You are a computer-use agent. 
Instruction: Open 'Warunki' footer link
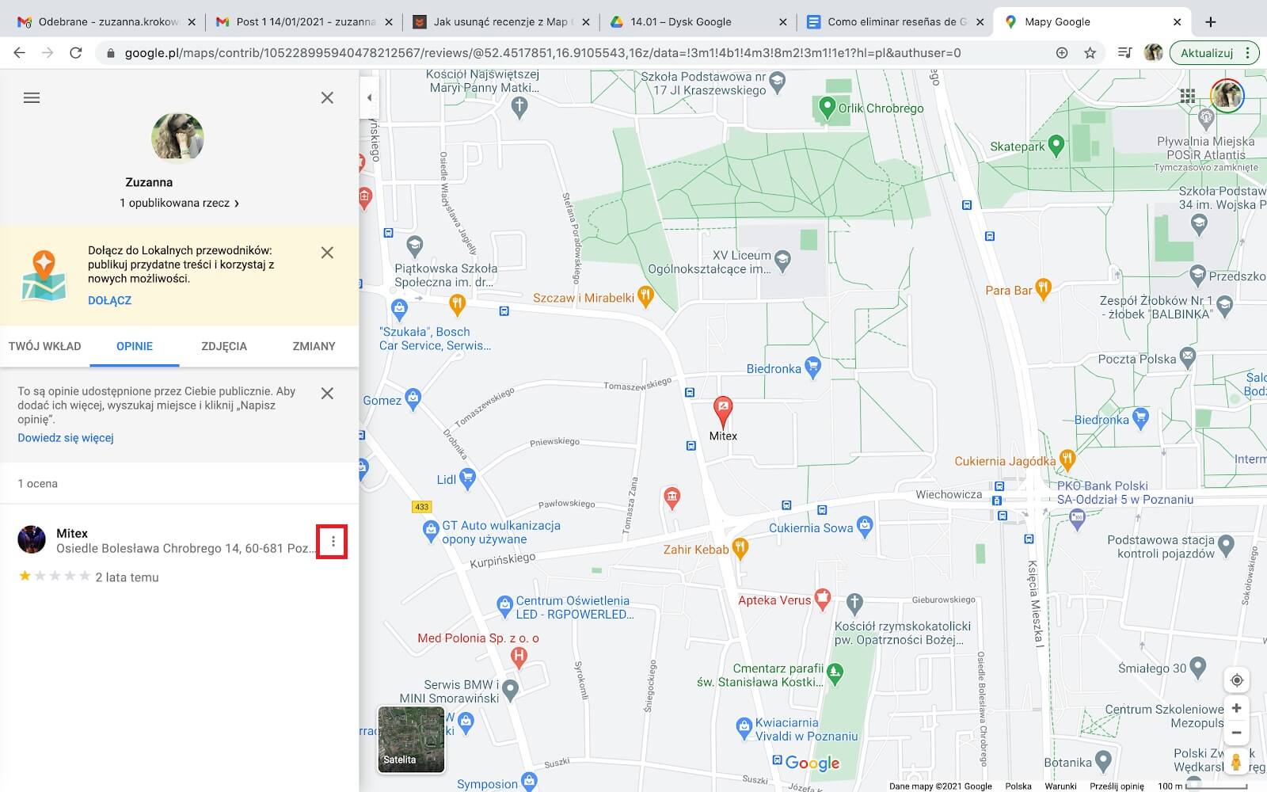point(1060,786)
